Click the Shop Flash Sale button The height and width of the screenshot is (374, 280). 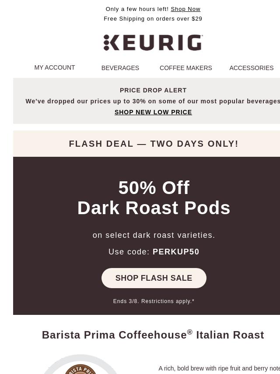[x=154, y=278]
